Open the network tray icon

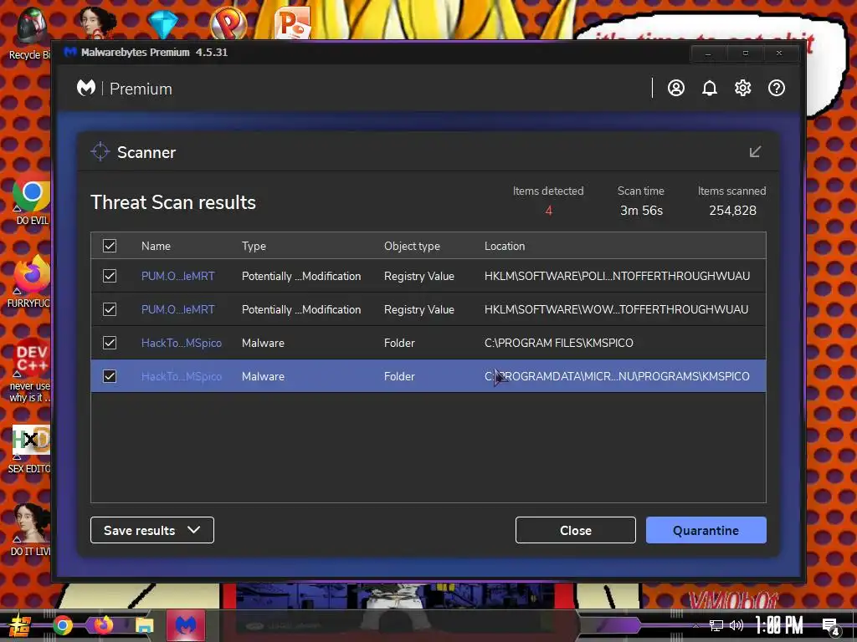pos(716,625)
